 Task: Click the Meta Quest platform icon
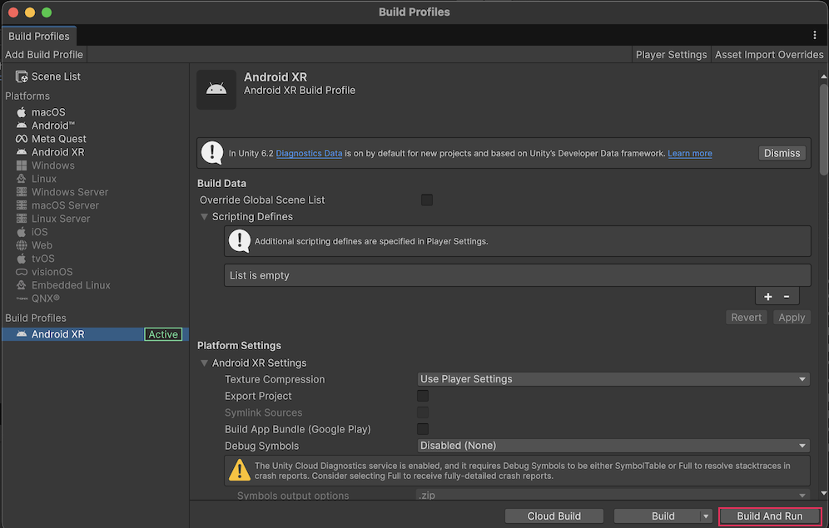(22, 139)
